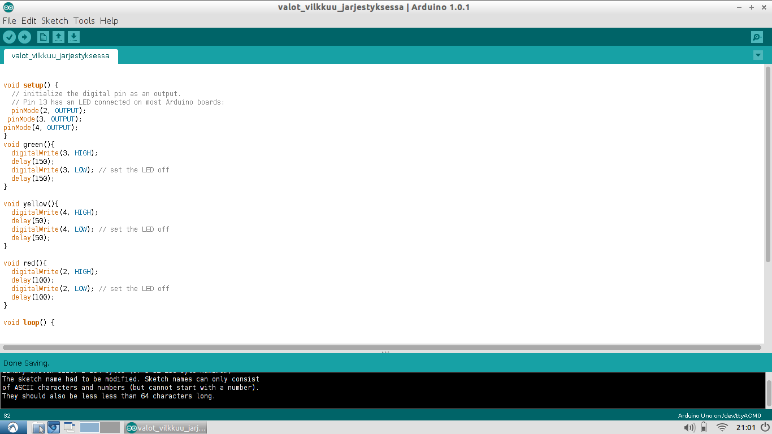Open the tab options dropdown arrow
Screen dimensions: 772x434
pos(758,55)
